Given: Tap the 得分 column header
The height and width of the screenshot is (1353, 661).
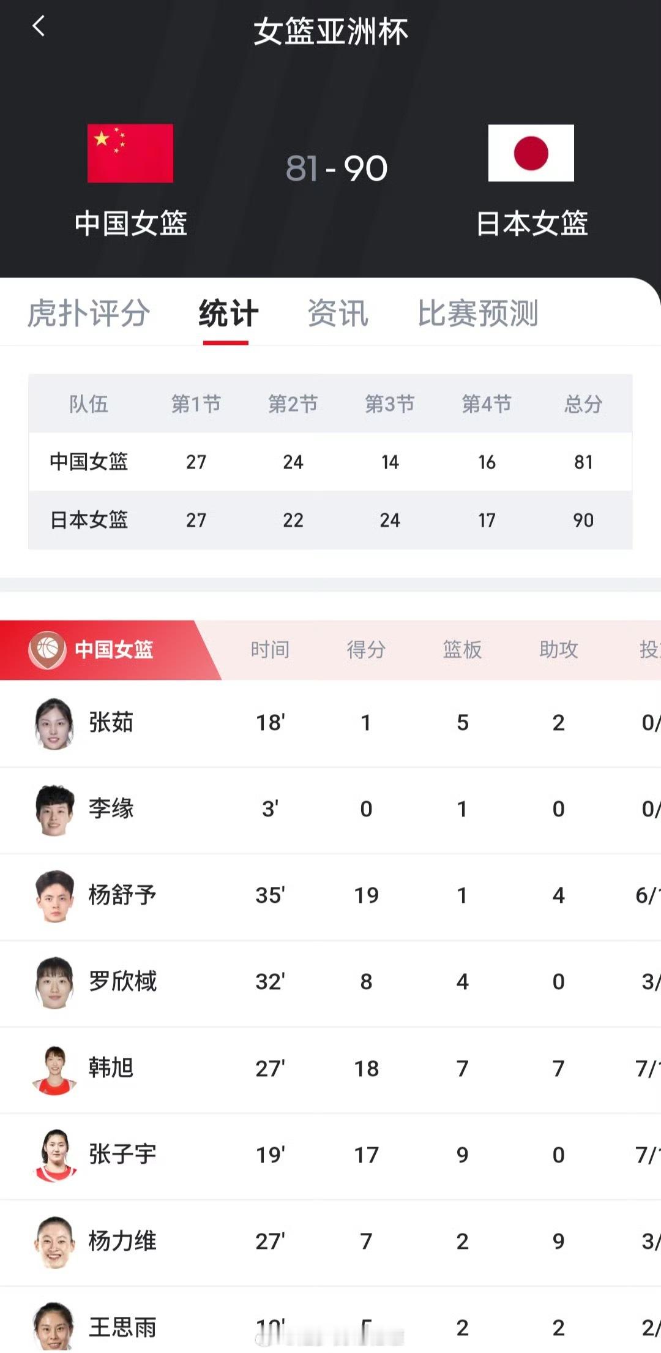Looking at the screenshot, I should 366,649.
